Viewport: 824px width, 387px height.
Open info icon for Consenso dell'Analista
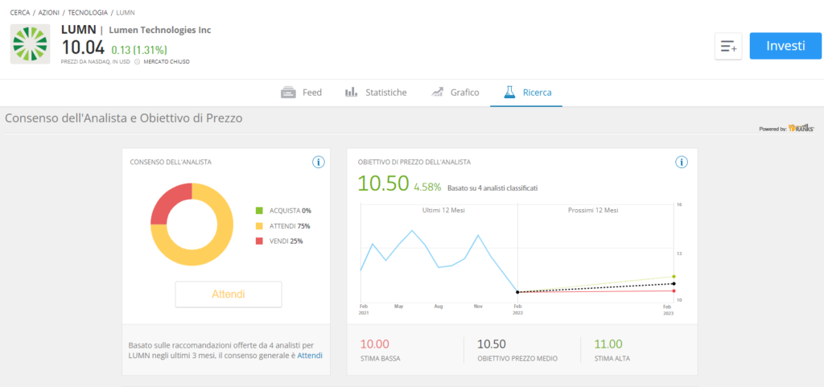pyautogui.click(x=318, y=163)
